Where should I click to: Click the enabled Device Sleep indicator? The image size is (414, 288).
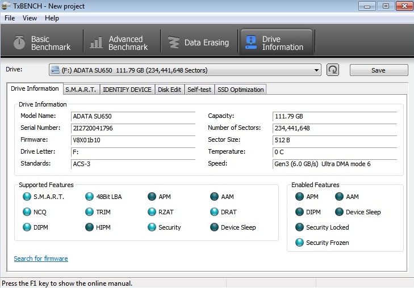(x=339, y=212)
